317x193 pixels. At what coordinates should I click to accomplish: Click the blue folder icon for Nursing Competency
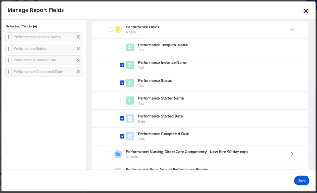coord(118,154)
